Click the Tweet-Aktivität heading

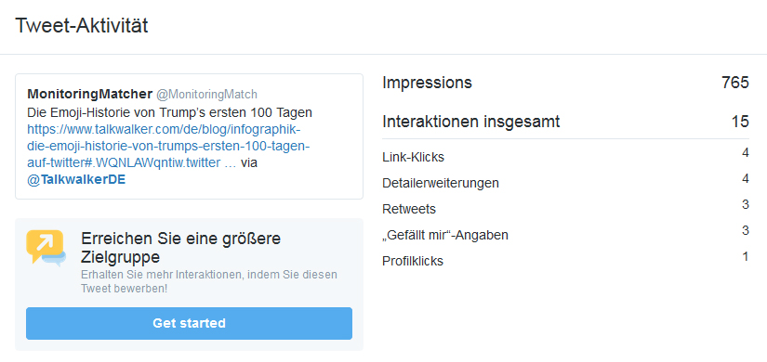tap(82, 26)
